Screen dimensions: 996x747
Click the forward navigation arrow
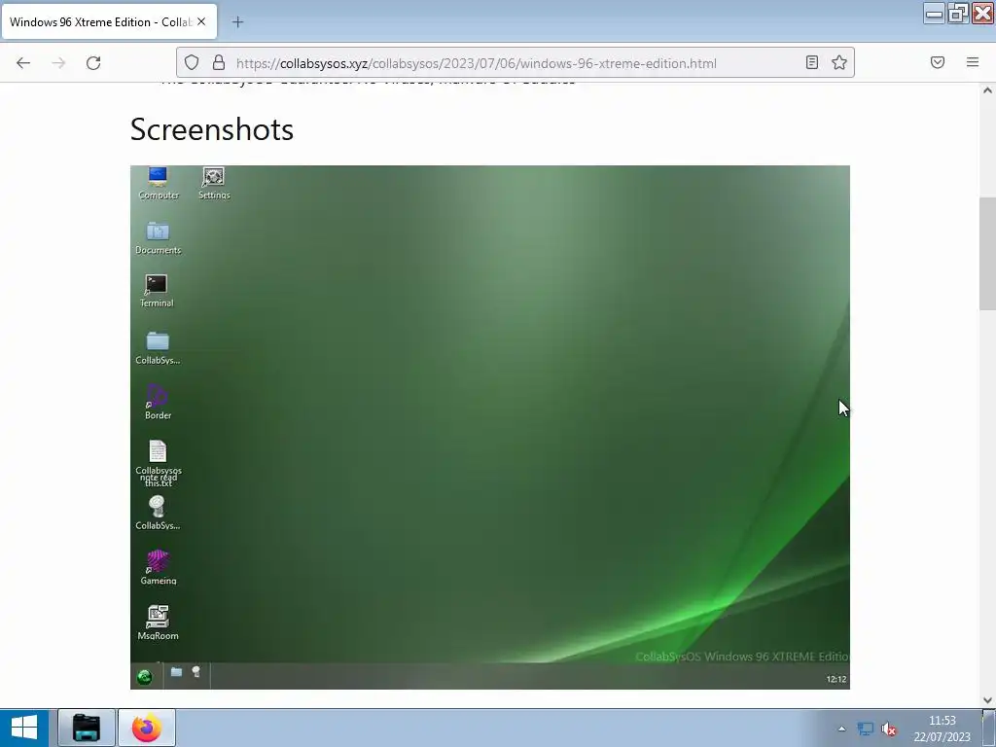tap(58, 62)
